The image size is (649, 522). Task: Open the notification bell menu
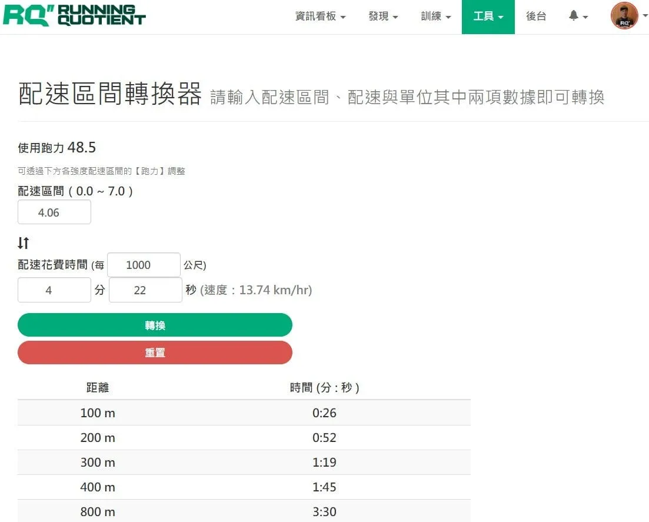(578, 16)
